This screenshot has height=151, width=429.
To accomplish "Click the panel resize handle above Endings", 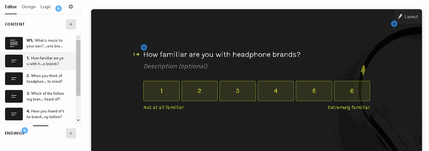I will 40,126.
